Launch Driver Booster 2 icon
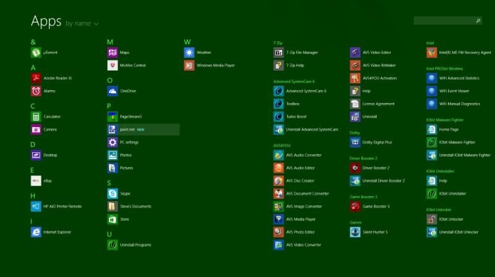Screen dimensions: 495x277 click(x=355, y=168)
